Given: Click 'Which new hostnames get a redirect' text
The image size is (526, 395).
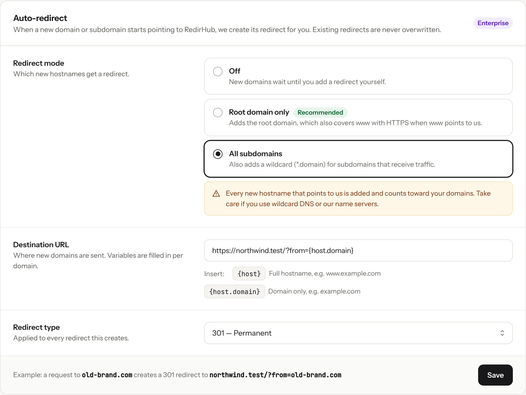Looking at the screenshot, I should click(71, 74).
